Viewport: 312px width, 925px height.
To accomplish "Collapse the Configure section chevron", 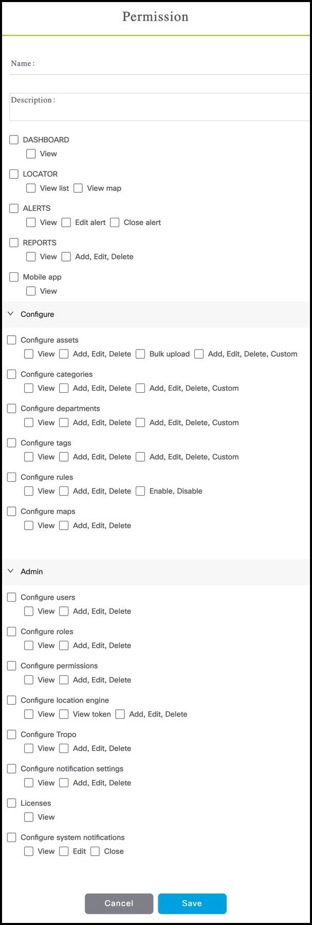I will click(x=10, y=314).
